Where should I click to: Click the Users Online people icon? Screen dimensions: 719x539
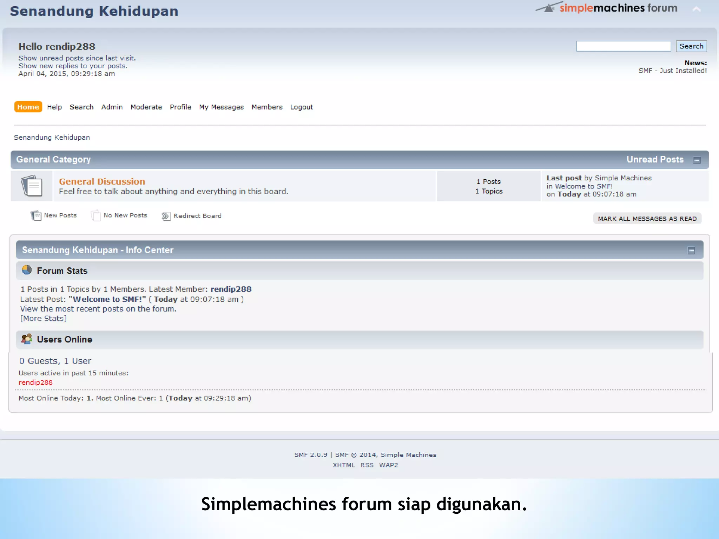pos(27,339)
